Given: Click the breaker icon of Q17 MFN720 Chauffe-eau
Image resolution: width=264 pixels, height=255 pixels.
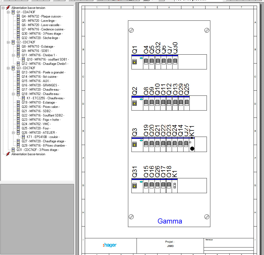Looking at the screenshot, I should [18, 90].
